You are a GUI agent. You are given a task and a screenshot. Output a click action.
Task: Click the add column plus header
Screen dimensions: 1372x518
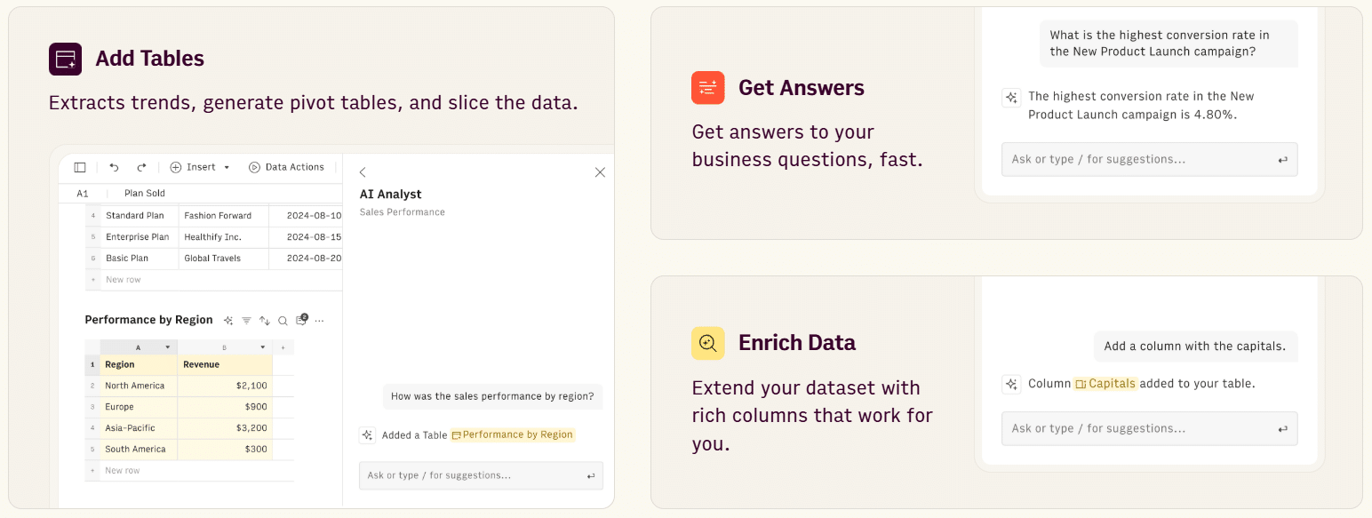point(283,347)
